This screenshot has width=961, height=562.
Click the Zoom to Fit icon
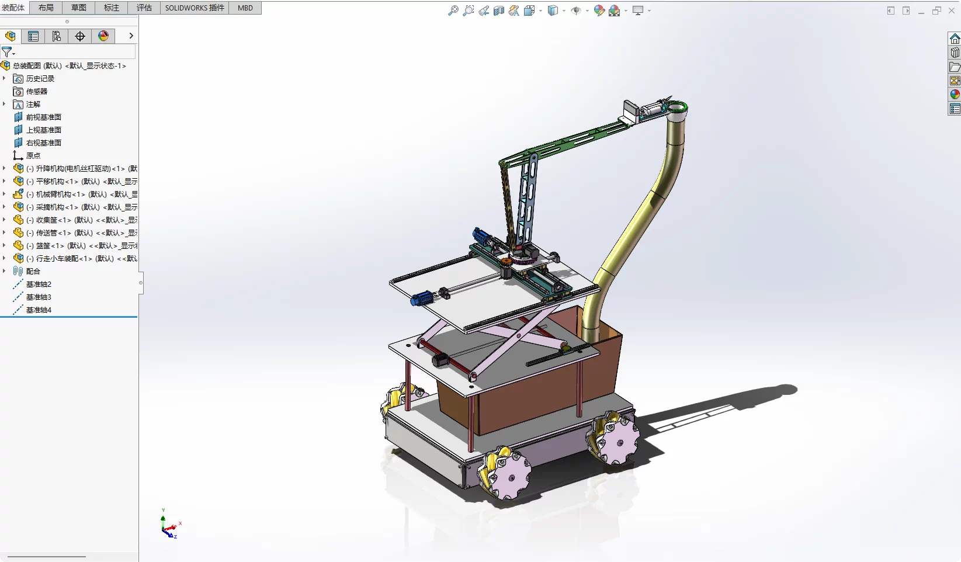pyautogui.click(x=453, y=11)
